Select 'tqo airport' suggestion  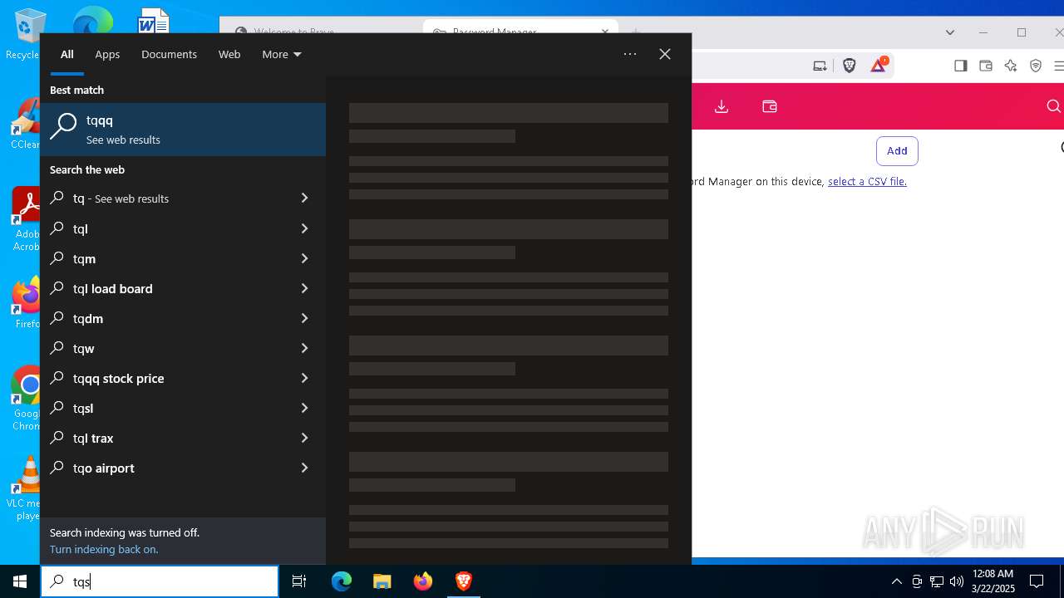click(x=170, y=468)
